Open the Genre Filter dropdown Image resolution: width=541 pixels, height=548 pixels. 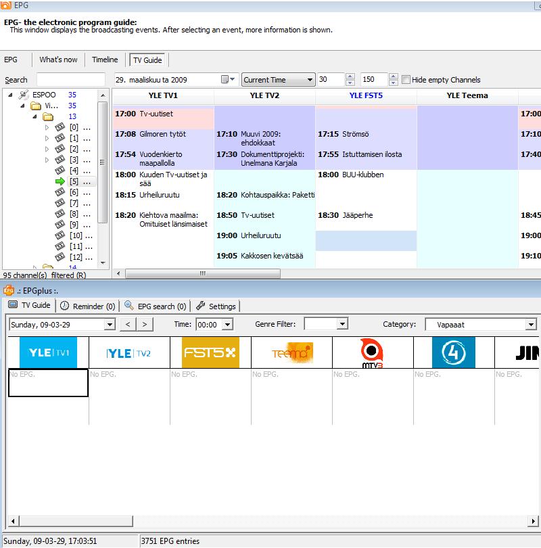click(x=342, y=325)
